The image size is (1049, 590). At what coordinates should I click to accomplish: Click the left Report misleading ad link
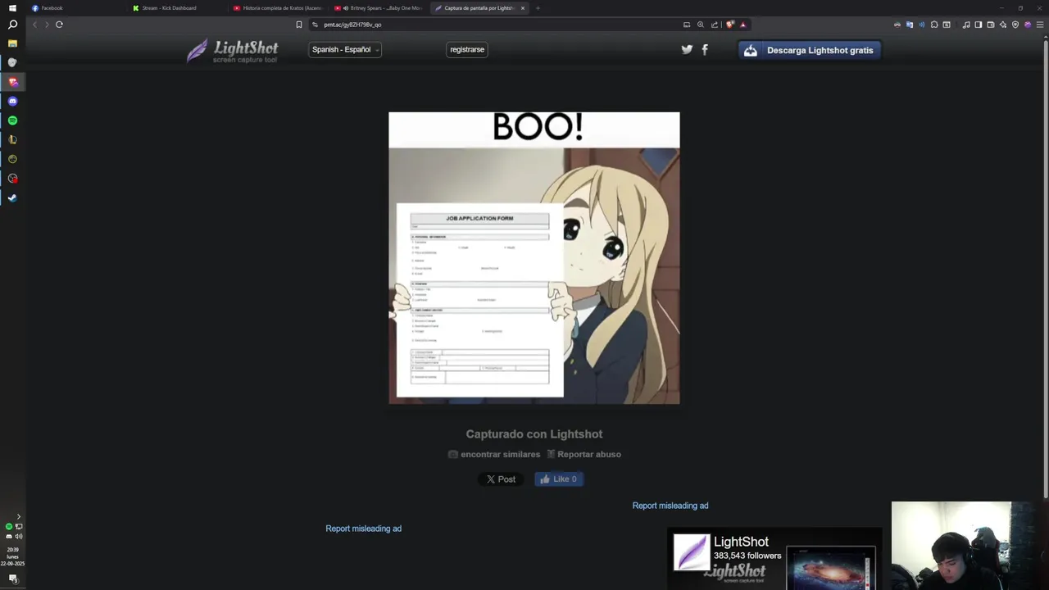point(363,529)
